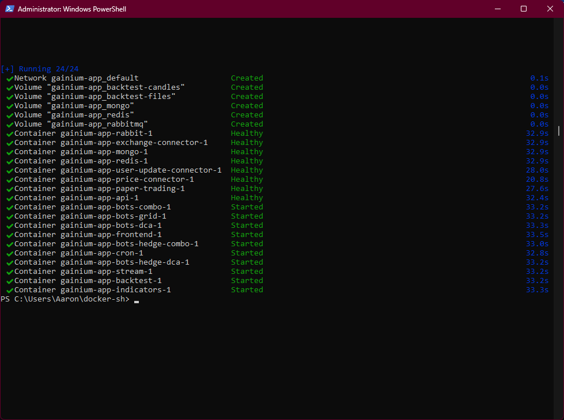Click the checkmark next to gainium-app-api-1
Image resolution: width=564 pixels, height=420 pixels.
[x=10, y=198]
